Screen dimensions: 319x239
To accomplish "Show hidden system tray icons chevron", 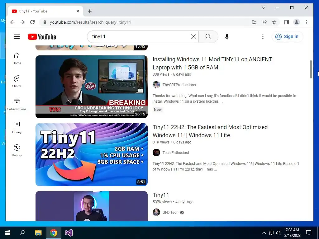I will click(264, 233).
